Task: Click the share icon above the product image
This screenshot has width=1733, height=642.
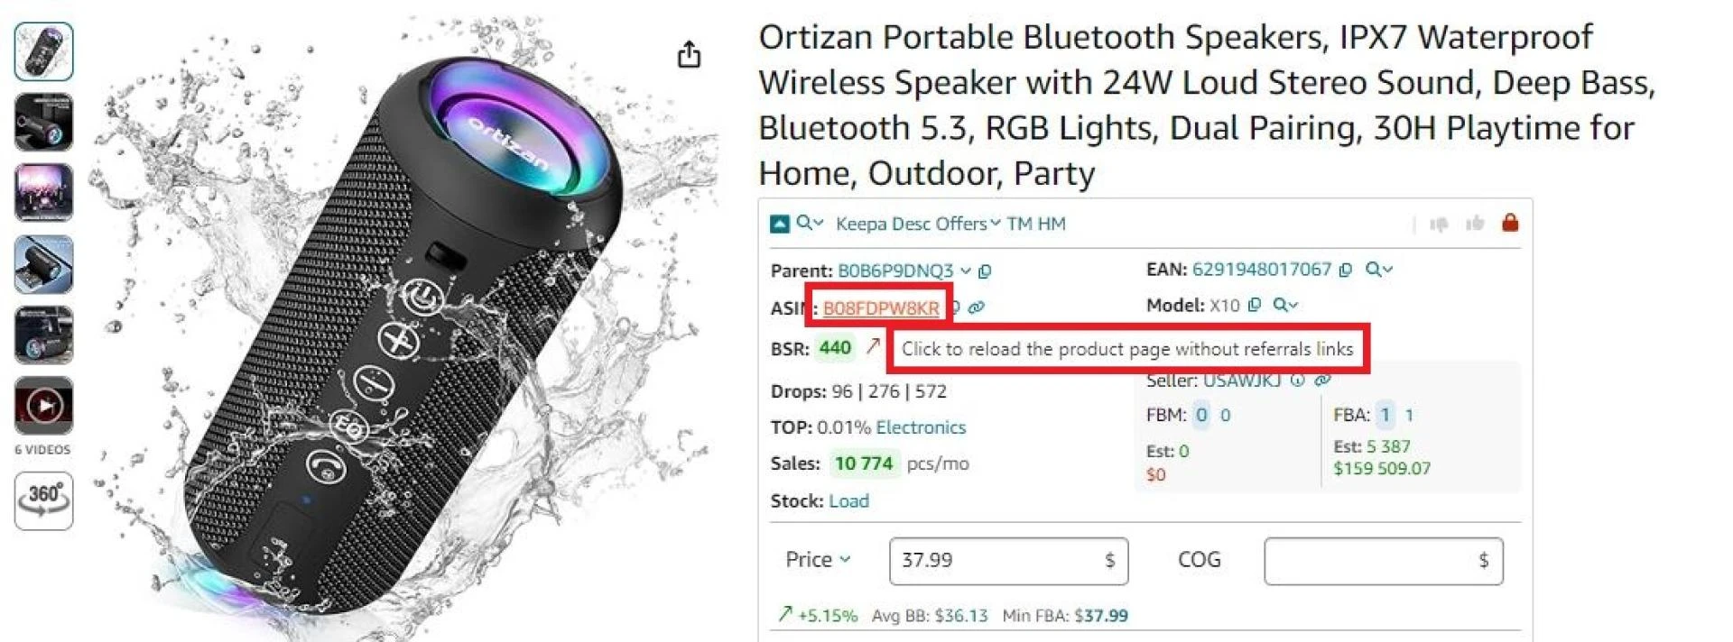Action: click(690, 54)
